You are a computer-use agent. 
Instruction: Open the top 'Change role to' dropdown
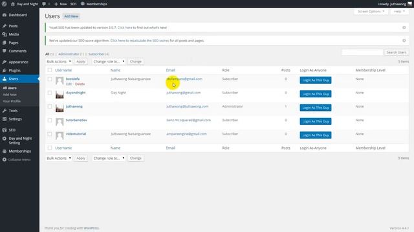(x=109, y=62)
